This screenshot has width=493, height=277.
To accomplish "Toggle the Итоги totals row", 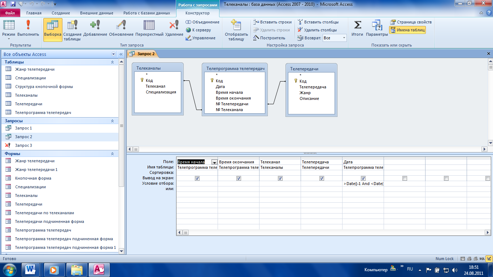I will point(357,29).
